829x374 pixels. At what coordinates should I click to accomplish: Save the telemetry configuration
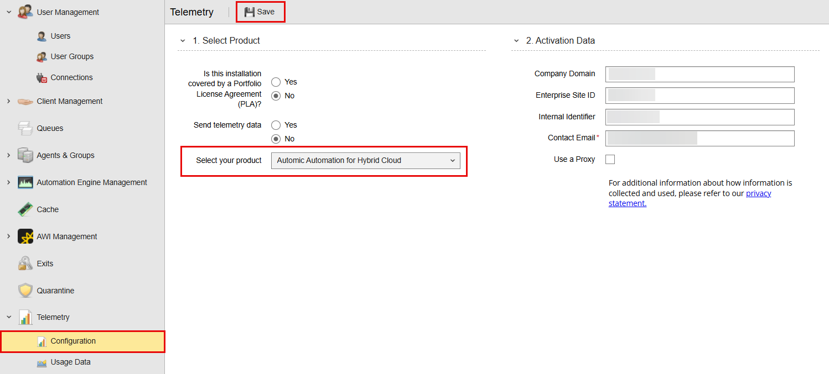260,11
